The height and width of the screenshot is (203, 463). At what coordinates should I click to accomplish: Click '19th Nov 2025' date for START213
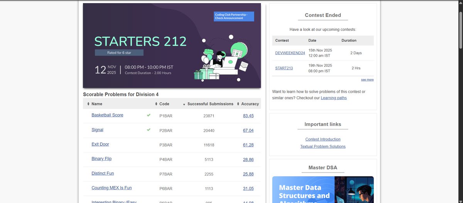(x=320, y=65)
